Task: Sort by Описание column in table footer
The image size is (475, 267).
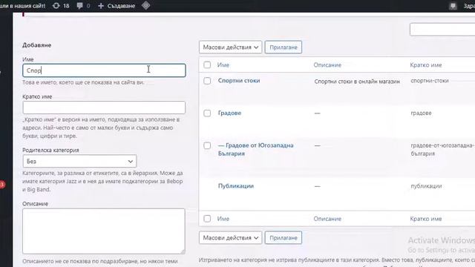Action: 327,219
